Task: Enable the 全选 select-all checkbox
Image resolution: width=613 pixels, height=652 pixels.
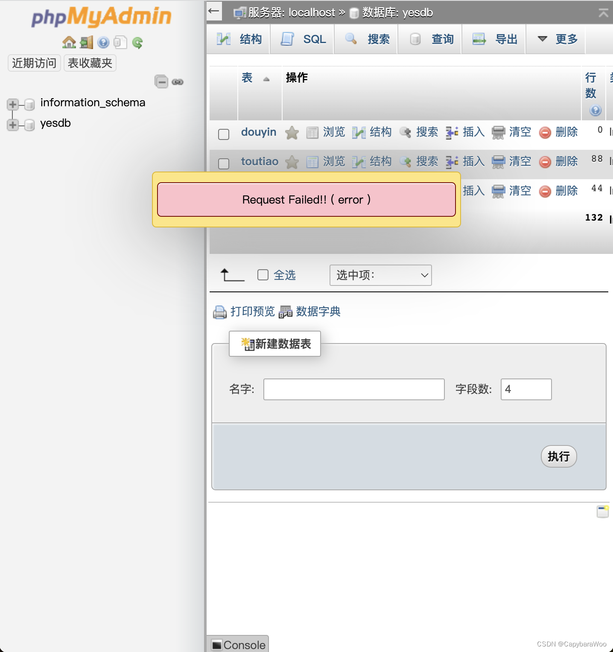Action: tap(263, 275)
